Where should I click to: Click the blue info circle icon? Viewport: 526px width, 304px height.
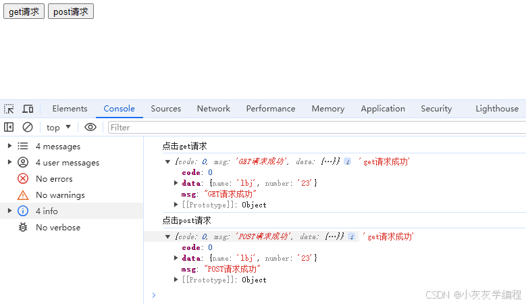pyautogui.click(x=23, y=211)
